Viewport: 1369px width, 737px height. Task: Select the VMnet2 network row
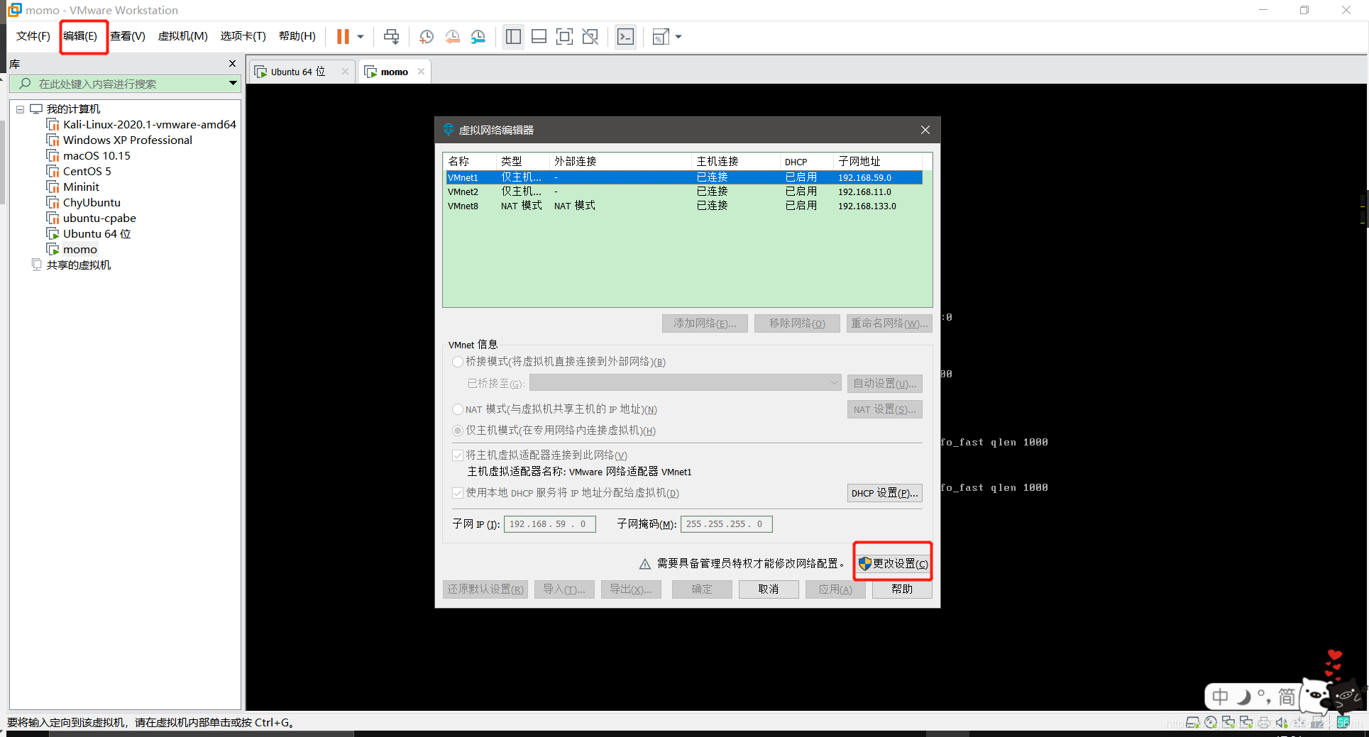(x=684, y=192)
